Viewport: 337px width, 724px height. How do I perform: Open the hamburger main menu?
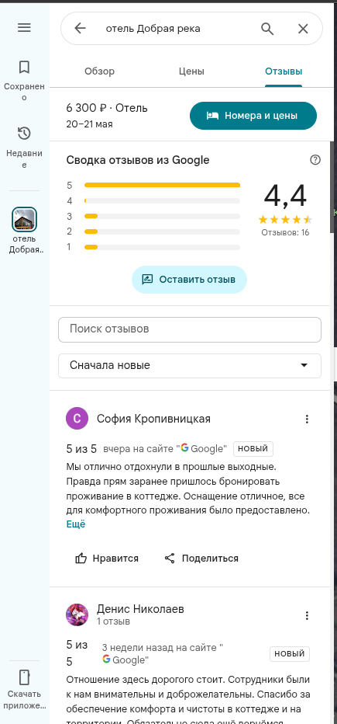pyautogui.click(x=24, y=28)
